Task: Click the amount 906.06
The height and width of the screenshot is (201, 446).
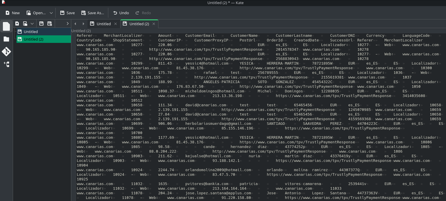Action: coord(165,123)
